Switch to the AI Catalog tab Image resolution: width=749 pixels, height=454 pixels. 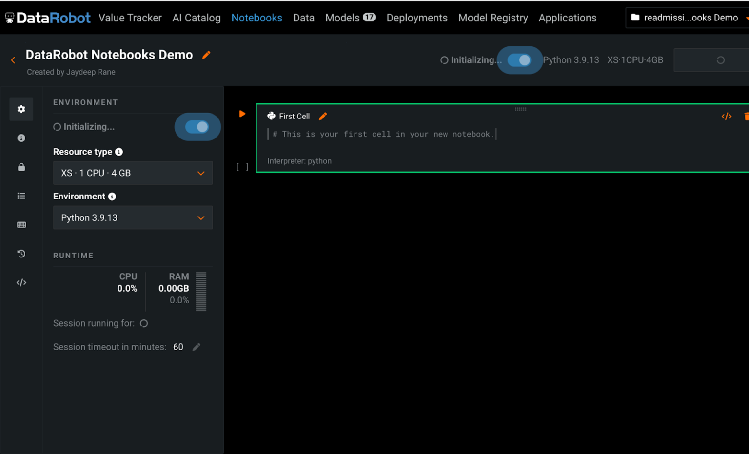click(x=196, y=18)
